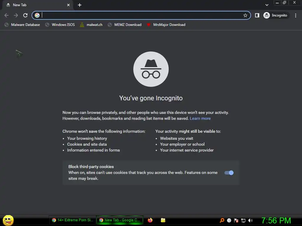Click the Cookies and site data list item
Screen dimensions: 302x226
(87, 144)
